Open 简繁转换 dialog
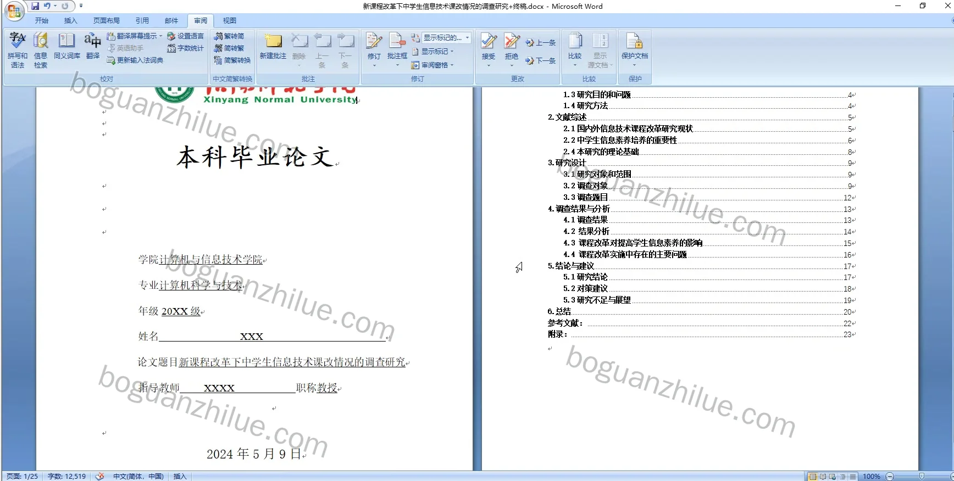This screenshot has height=481, width=954. point(232,60)
